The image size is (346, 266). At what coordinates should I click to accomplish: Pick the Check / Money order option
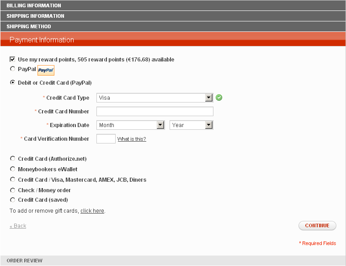pyautogui.click(x=12, y=190)
